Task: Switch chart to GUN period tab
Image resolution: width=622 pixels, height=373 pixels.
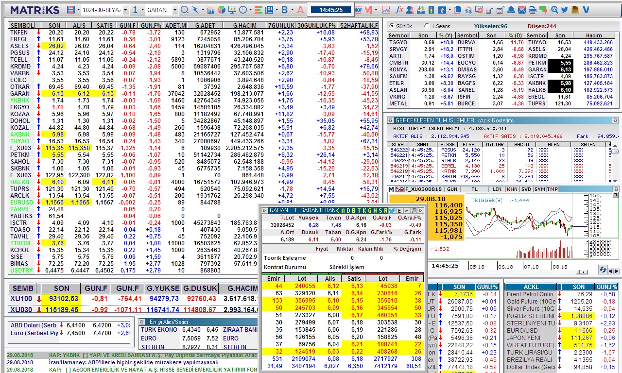Action: (x=452, y=189)
